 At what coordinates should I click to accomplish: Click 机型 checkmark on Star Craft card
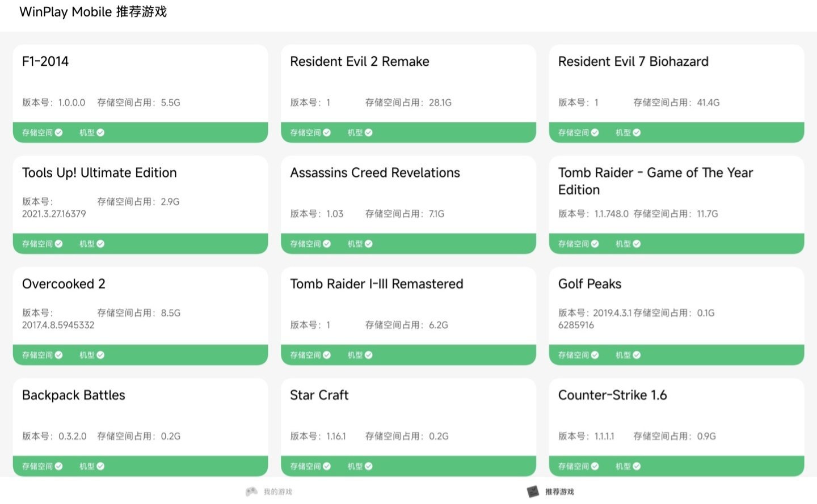pyautogui.click(x=369, y=466)
